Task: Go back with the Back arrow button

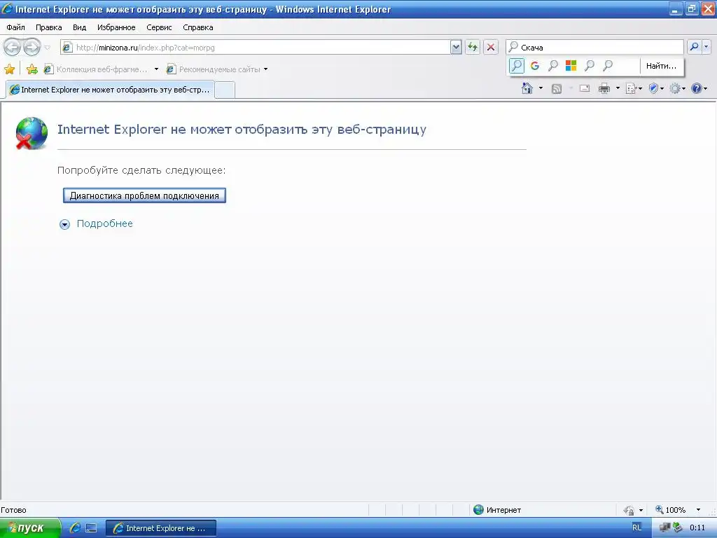Action: click(12, 47)
